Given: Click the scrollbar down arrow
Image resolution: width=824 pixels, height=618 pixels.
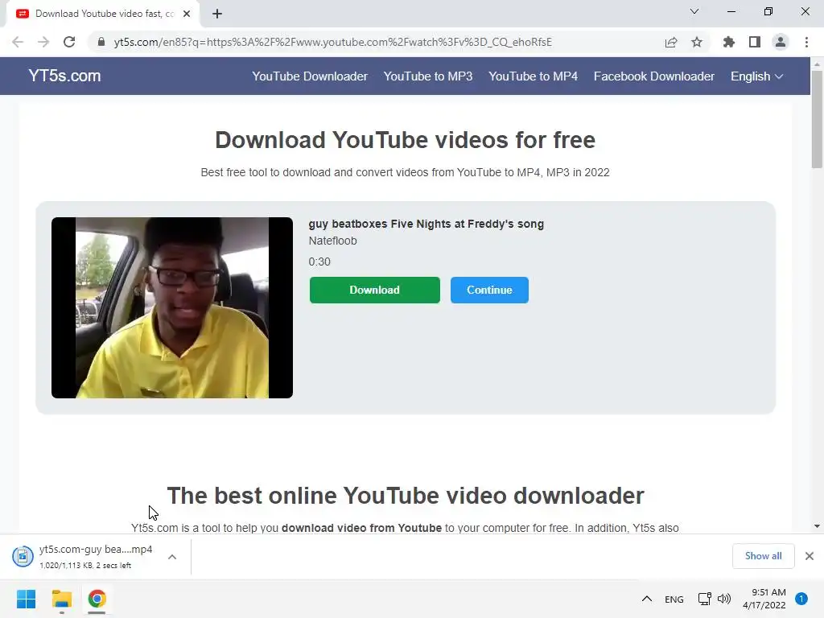Looking at the screenshot, I should (x=817, y=526).
